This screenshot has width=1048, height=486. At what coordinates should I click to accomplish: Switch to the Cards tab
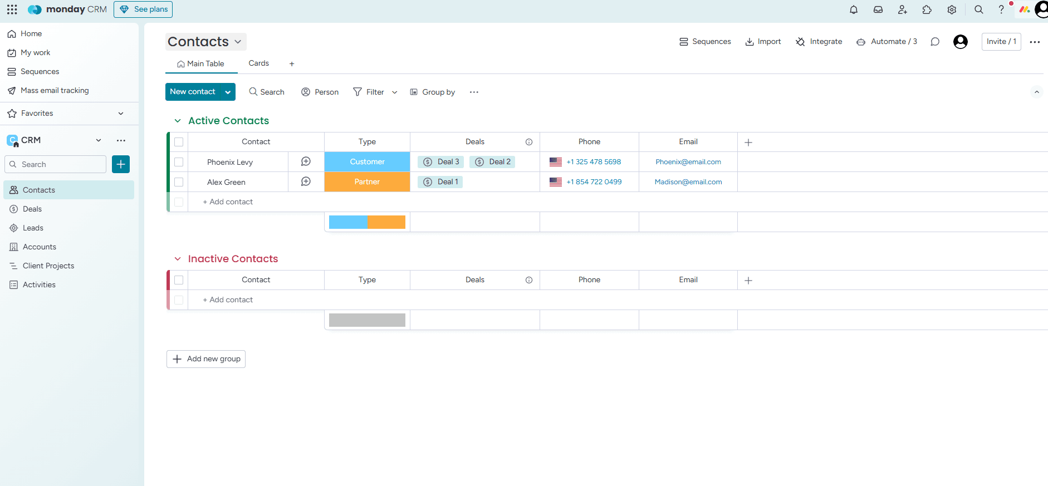259,63
